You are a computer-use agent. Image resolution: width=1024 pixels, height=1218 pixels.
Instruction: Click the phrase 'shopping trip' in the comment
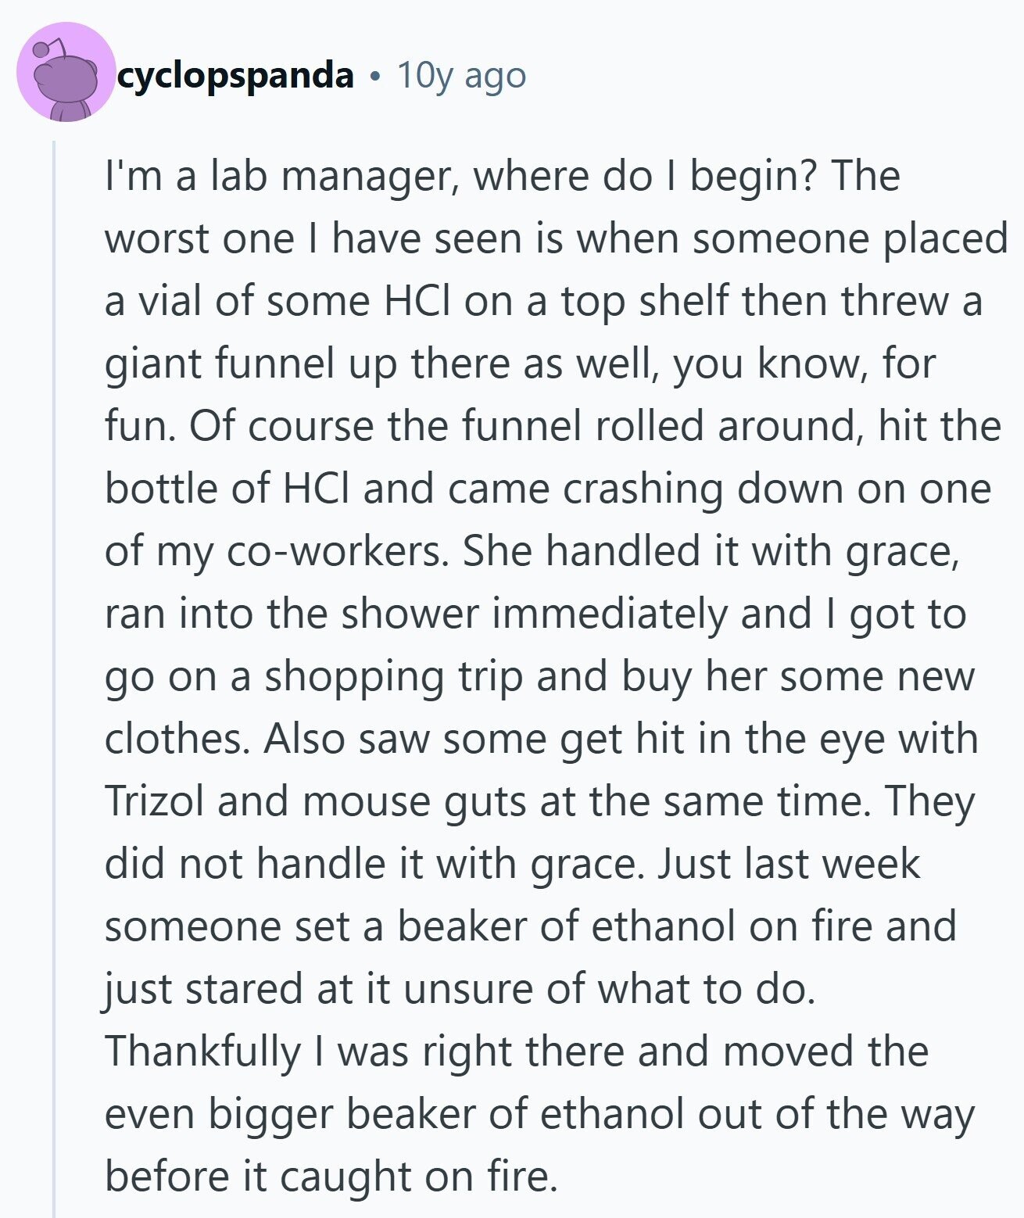(393, 677)
